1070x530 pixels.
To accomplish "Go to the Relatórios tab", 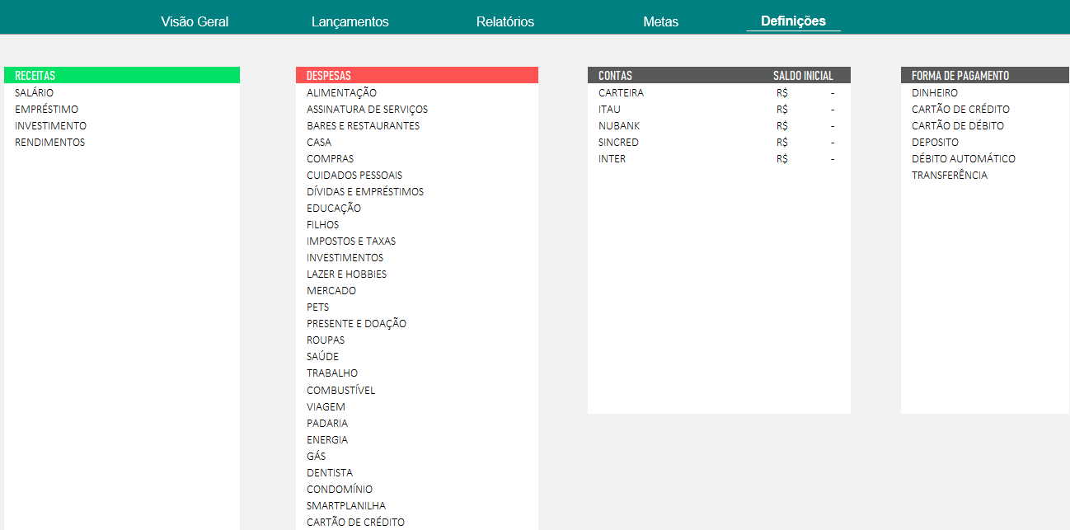I will (504, 21).
